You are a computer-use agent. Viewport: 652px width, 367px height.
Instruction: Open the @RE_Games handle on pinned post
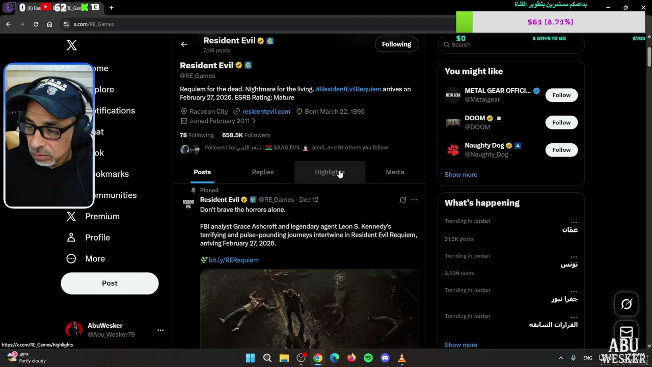coord(276,200)
